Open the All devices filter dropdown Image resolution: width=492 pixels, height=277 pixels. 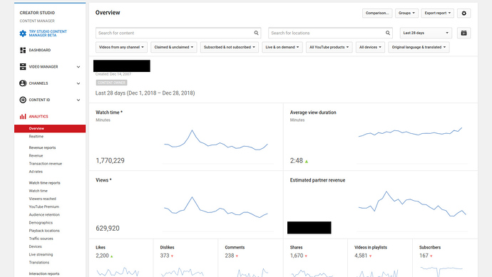click(x=370, y=47)
